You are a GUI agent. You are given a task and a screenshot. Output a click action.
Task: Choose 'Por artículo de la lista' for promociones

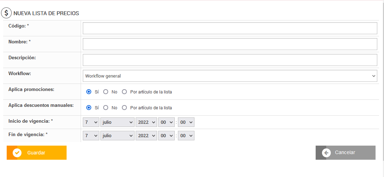coord(124,92)
